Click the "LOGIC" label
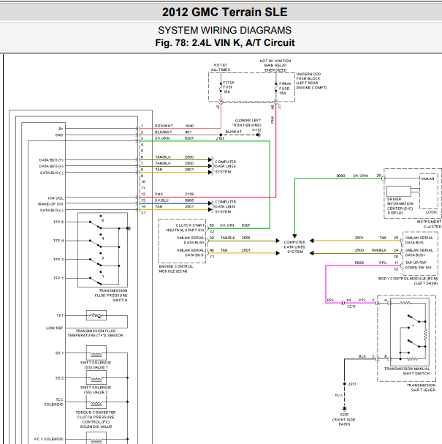This screenshot has height=444, width=442. point(432,212)
